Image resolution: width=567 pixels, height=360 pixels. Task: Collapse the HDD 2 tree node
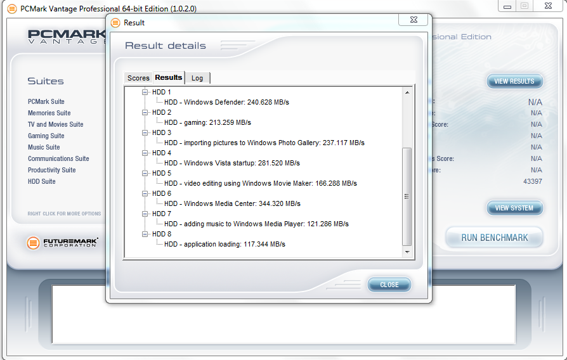[x=145, y=112]
